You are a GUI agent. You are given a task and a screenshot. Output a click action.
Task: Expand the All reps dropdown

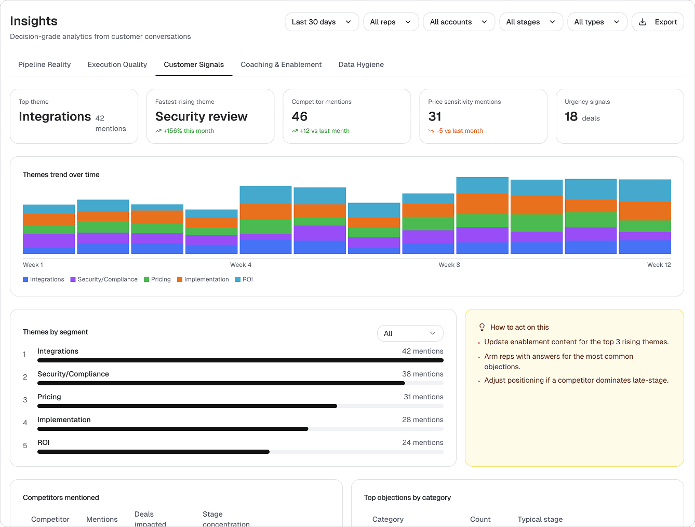tap(391, 22)
